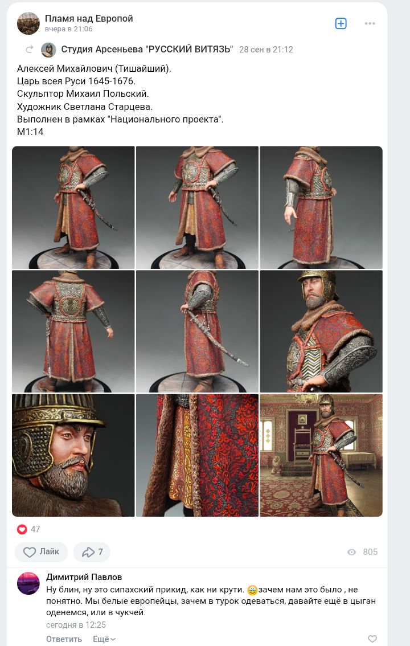The height and width of the screenshot is (646, 410).
Task: Open the throne room figure photo
Action: 321,455
